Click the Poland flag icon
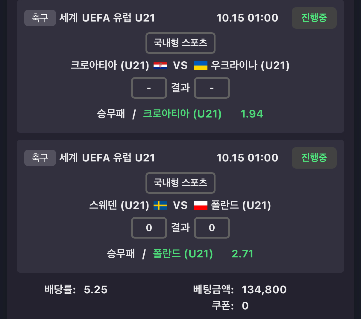 click(x=201, y=205)
